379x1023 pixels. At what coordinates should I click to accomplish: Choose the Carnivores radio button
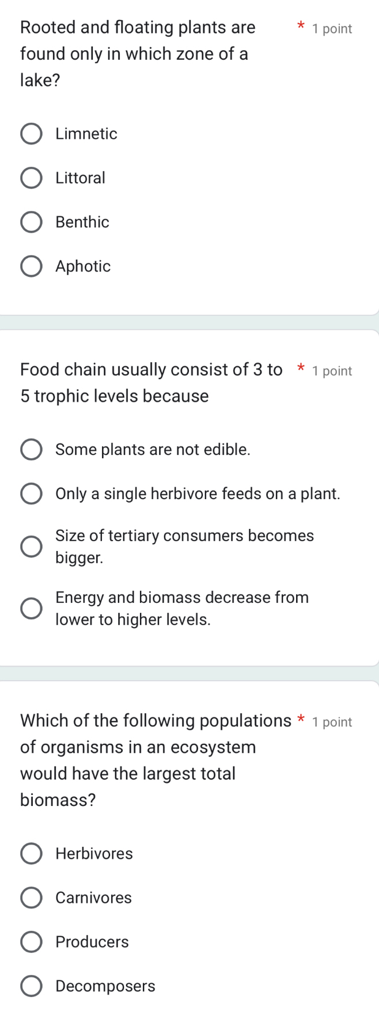(31, 898)
